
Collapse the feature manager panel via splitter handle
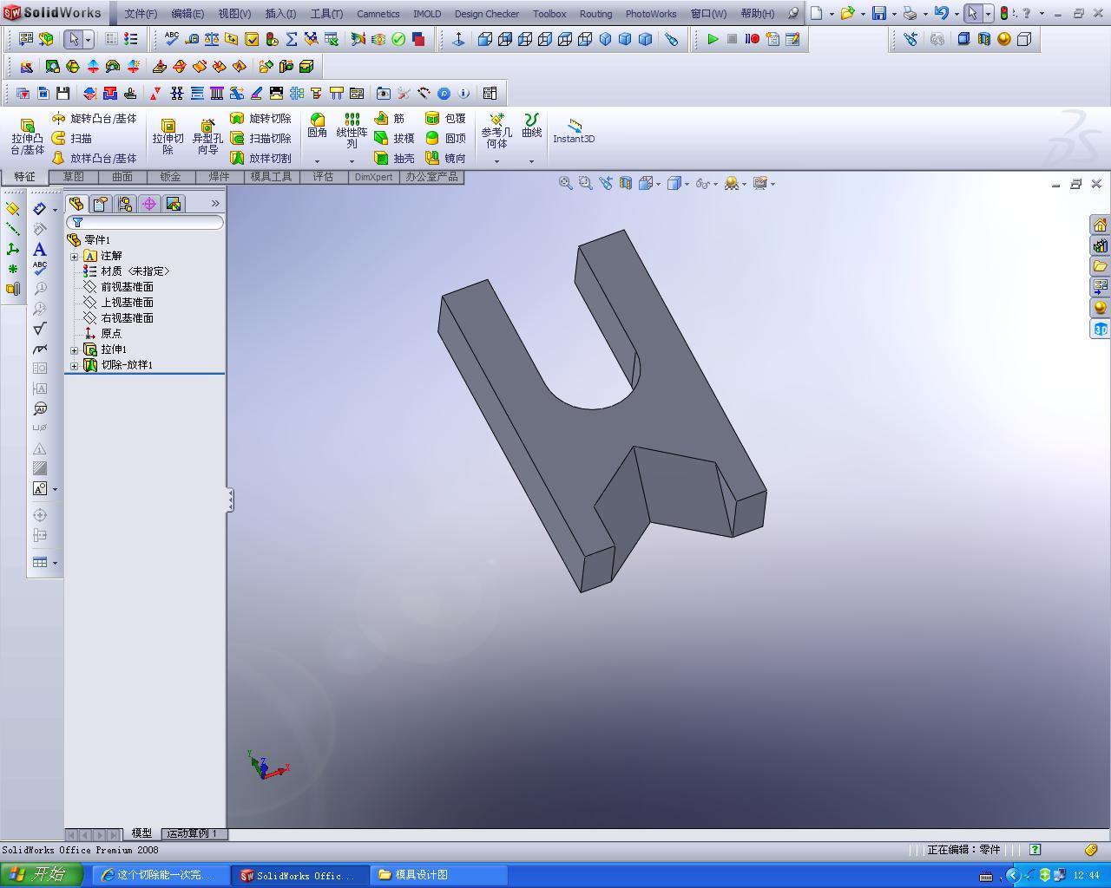pyautogui.click(x=230, y=499)
